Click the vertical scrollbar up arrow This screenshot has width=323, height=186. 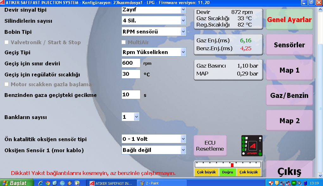[x=320, y=9]
